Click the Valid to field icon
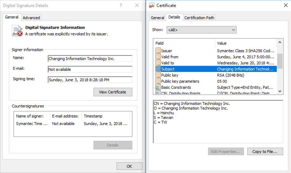Image resolution: width=291 pixels, height=173 pixels. [x=158, y=63]
